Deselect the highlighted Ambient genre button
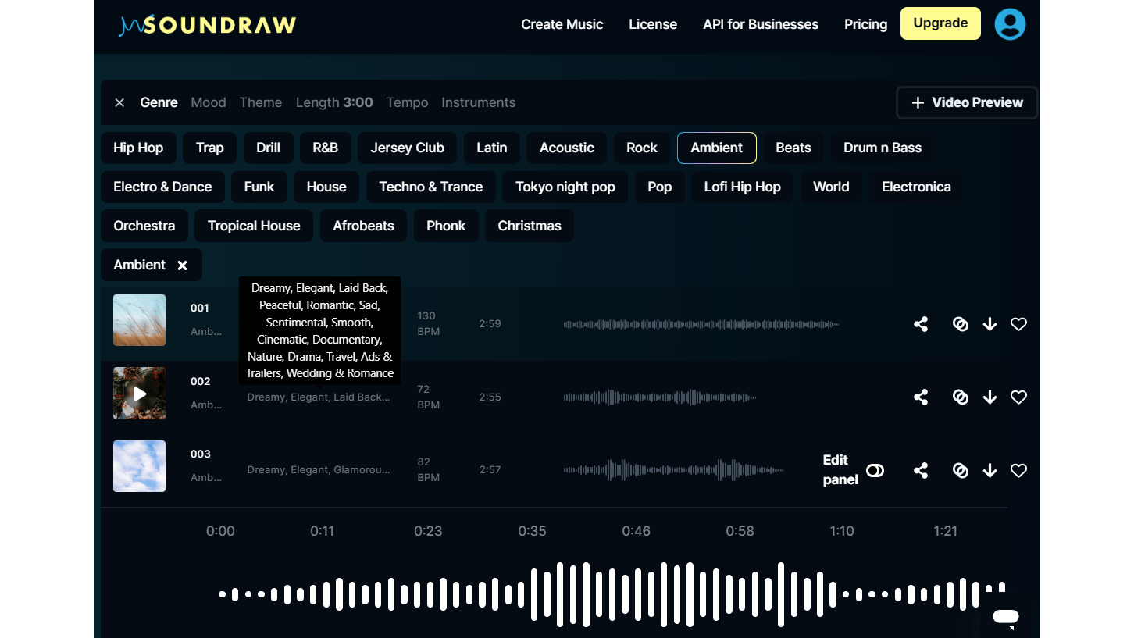Viewport: 1134px width, 638px height. pyautogui.click(x=717, y=148)
